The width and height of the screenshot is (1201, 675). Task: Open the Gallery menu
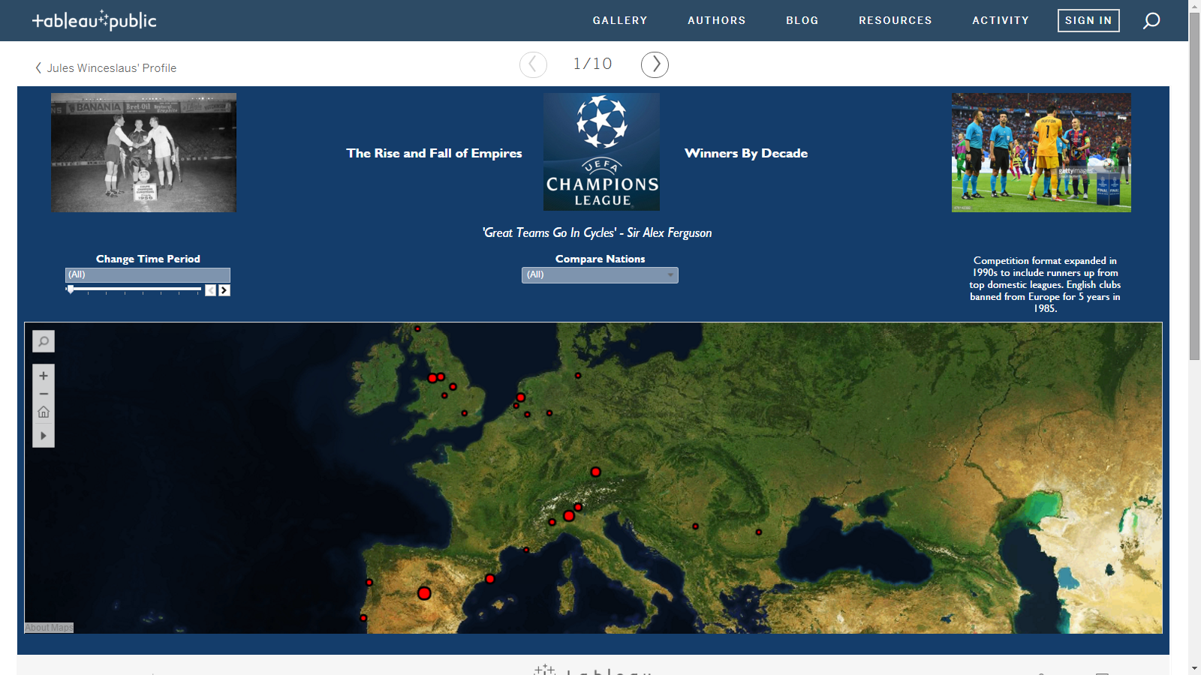620,20
